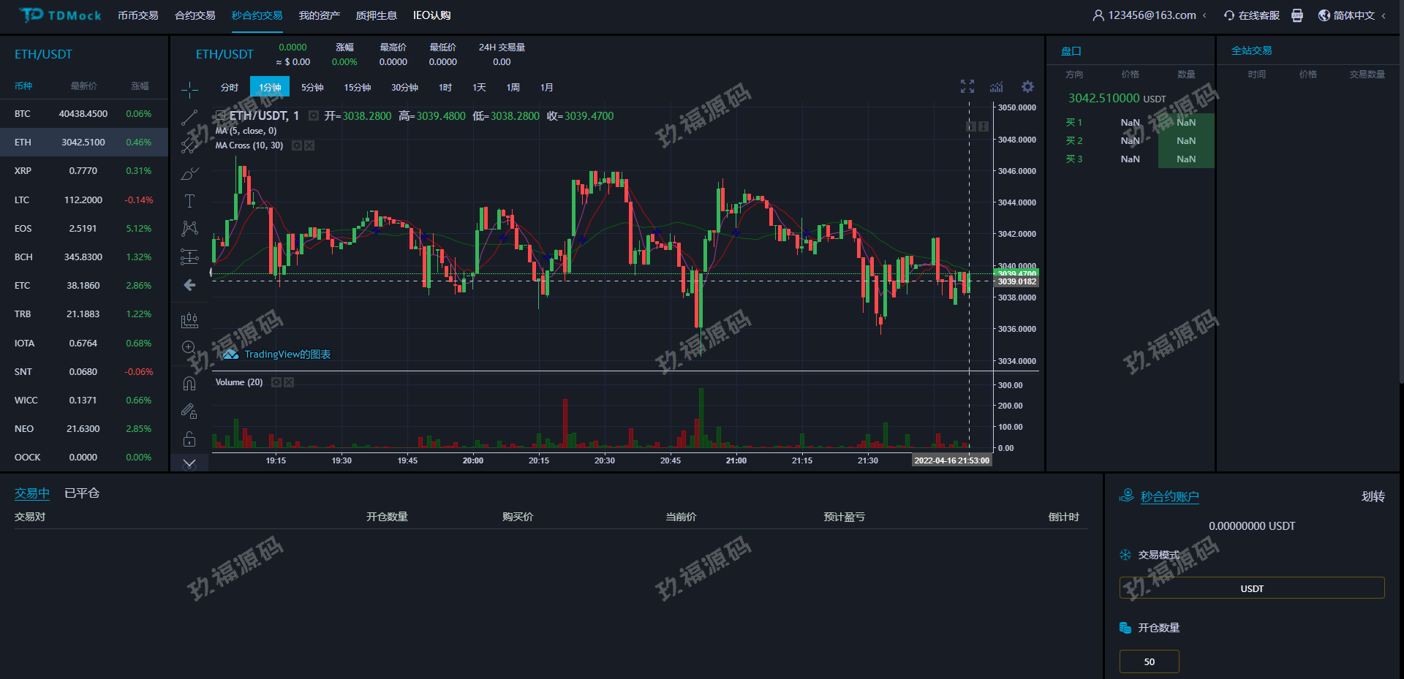
Task: Toggle lock all drawing tools
Action: 189,439
